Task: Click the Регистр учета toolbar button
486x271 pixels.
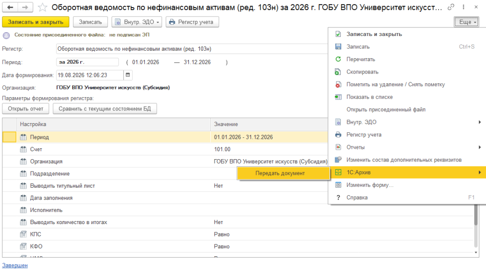Action: 192,22
